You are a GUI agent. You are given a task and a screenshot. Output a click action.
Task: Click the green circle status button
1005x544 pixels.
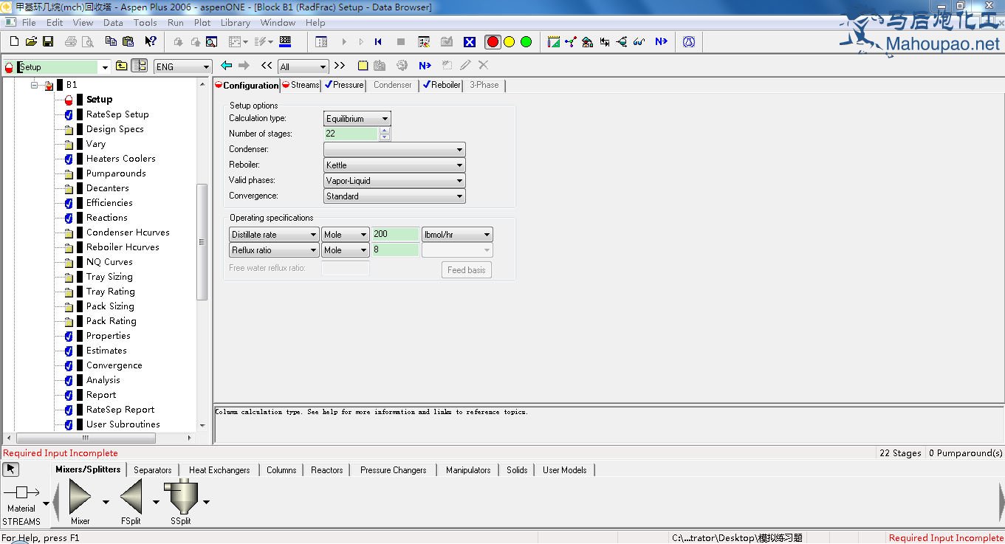click(x=526, y=42)
